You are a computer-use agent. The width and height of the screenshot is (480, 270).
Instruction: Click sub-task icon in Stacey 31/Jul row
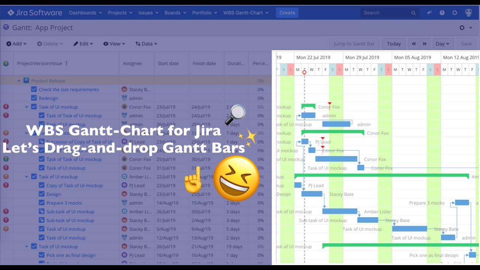42,220
